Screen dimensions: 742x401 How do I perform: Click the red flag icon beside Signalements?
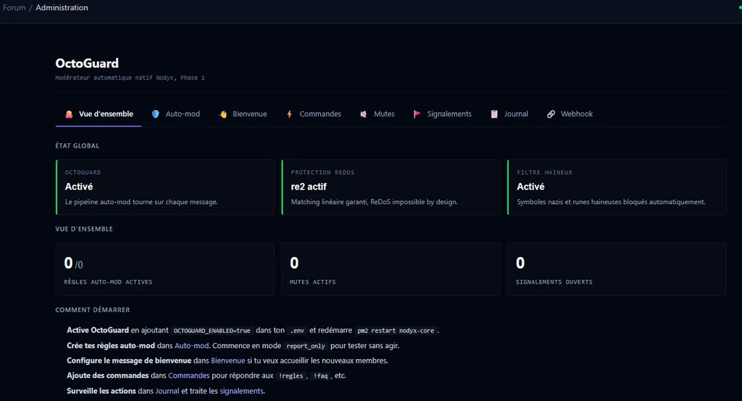417,114
